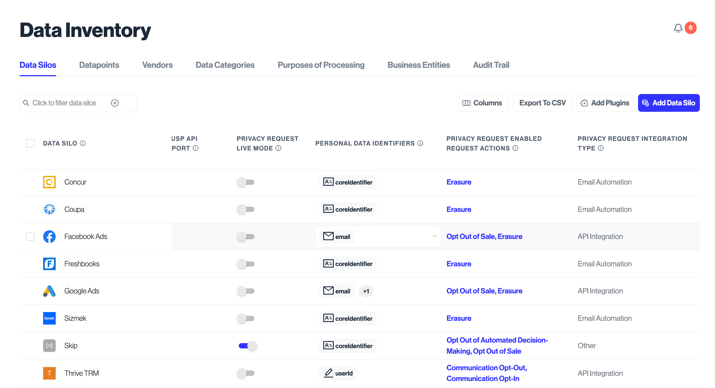The width and height of the screenshot is (715, 388).
Task: Click Export To CSV button
Action: (x=542, y=103)
